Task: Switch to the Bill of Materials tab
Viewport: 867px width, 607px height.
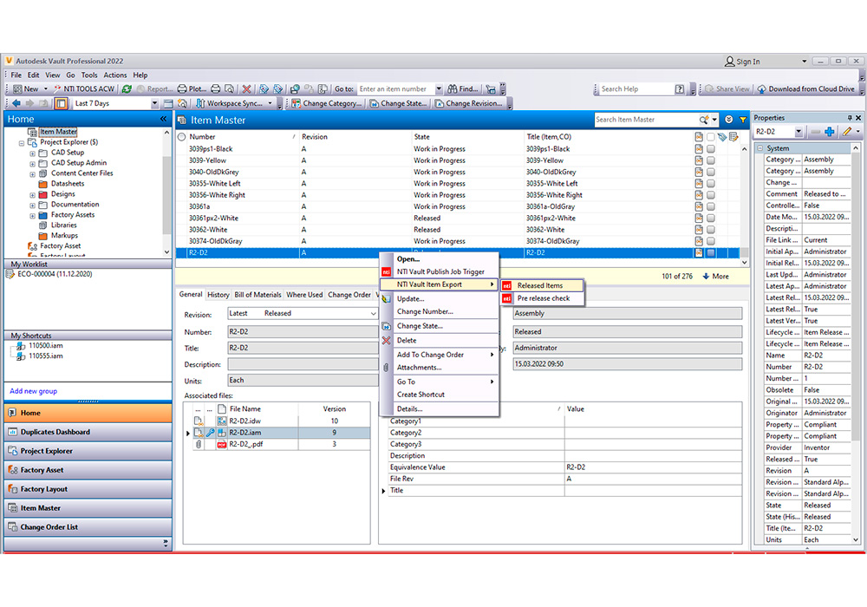Action: pyautogui.click(x=257, y=295)
